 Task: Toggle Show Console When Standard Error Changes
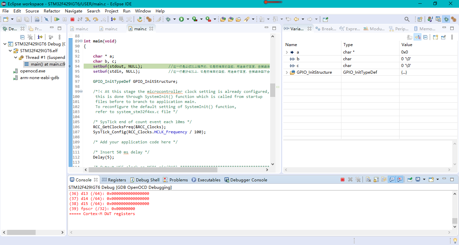[400, 180]
